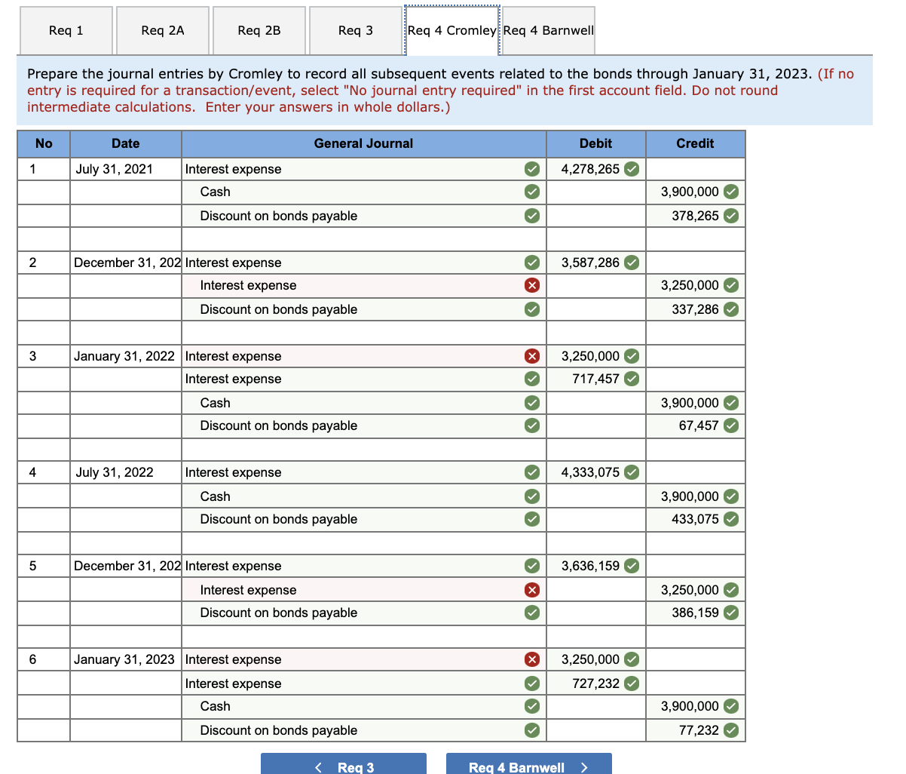Click red X beside January 31, 2022 Interest expense
Viewport: 906px width, 774px height.
tap(531, 356)
